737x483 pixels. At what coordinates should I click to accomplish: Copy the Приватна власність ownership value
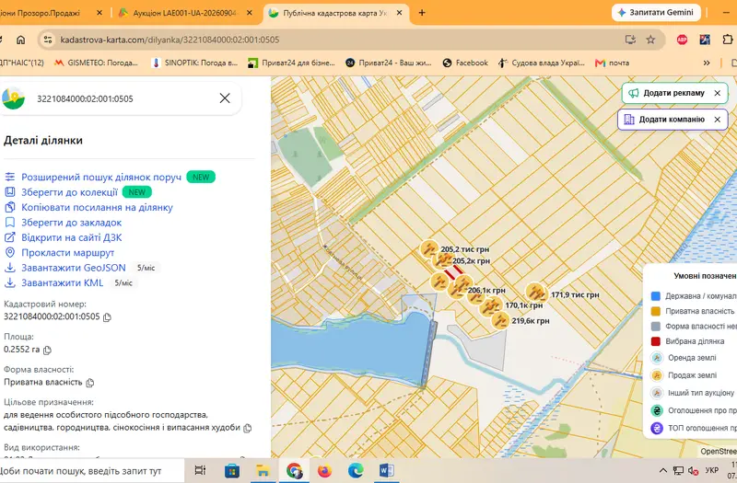(89, 383)
